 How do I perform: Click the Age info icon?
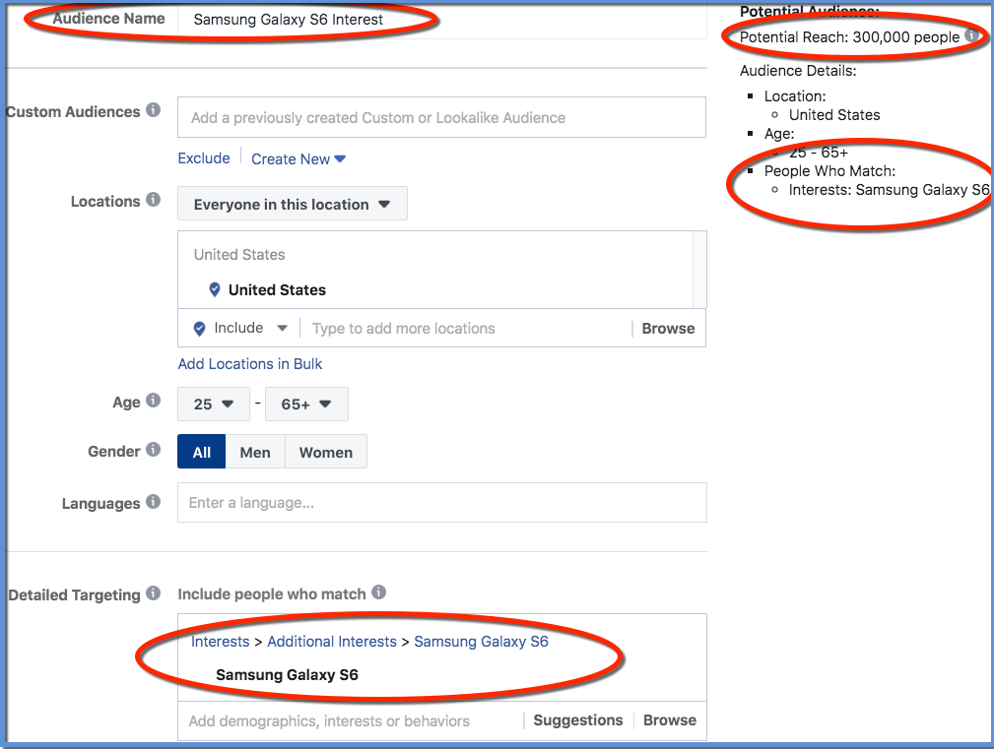(153, 401)
